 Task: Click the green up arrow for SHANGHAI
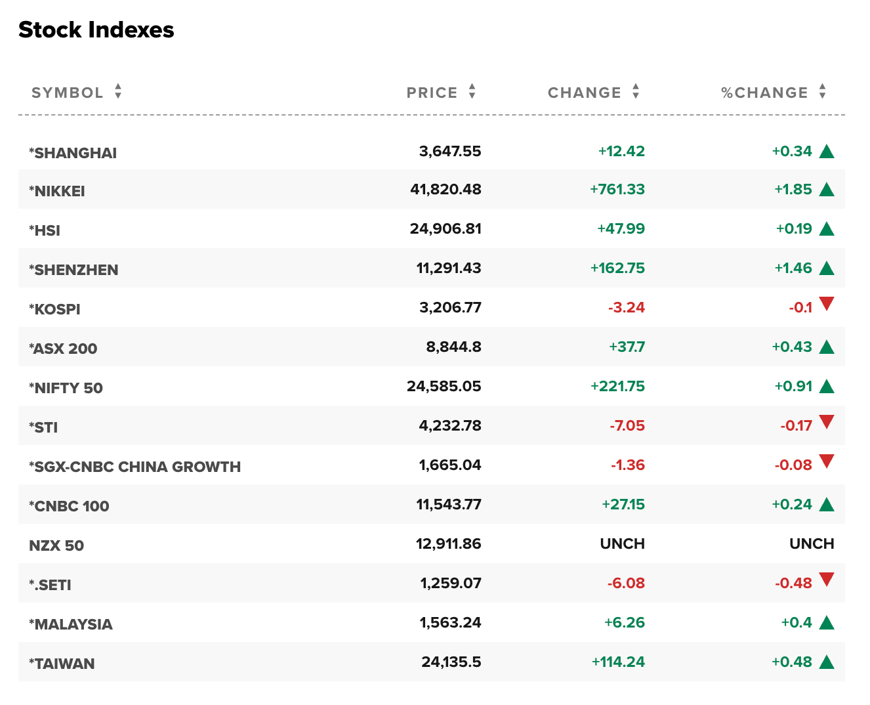coord(827,152)
